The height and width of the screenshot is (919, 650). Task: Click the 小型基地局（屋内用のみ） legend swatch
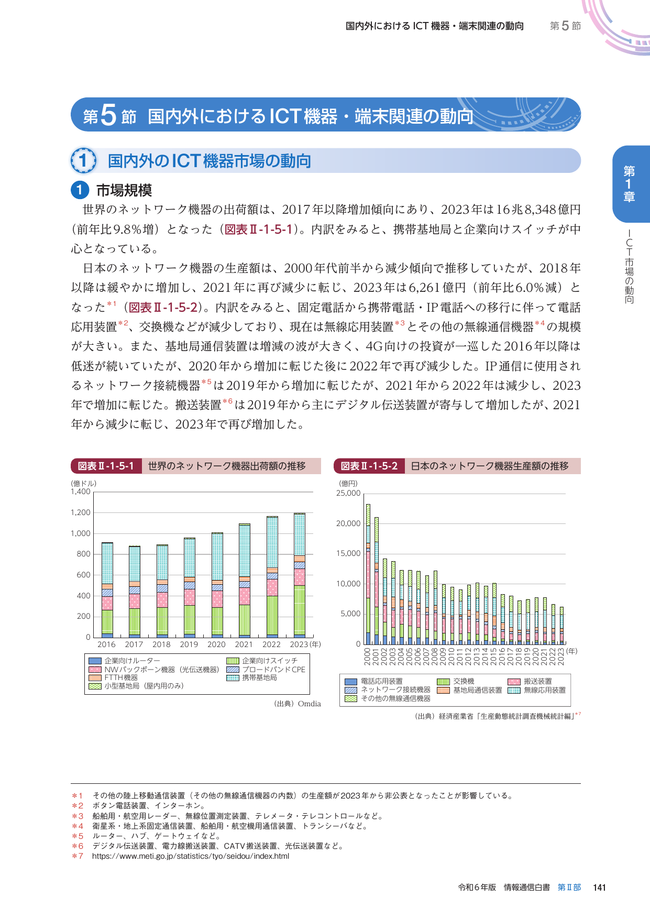95,686
